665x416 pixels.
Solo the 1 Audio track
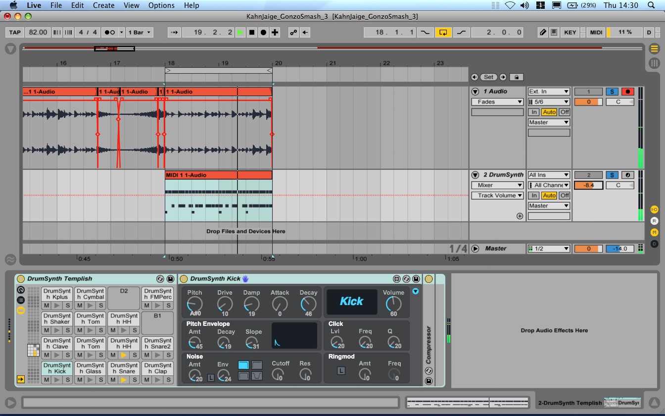[x=612, y=92]
